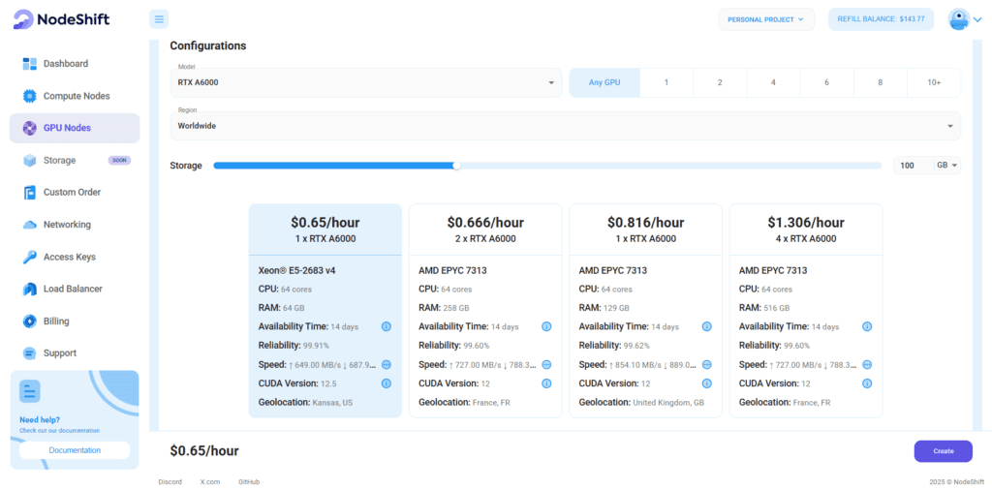
Task: Click the NodeShift logo
Action: (x=61, y=19)
